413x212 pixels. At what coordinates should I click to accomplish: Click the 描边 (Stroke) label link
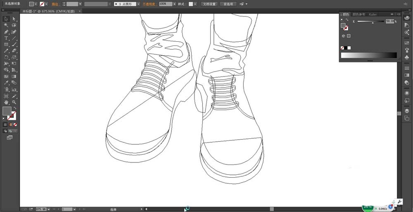pyautogui.click(x=55, y=4)
